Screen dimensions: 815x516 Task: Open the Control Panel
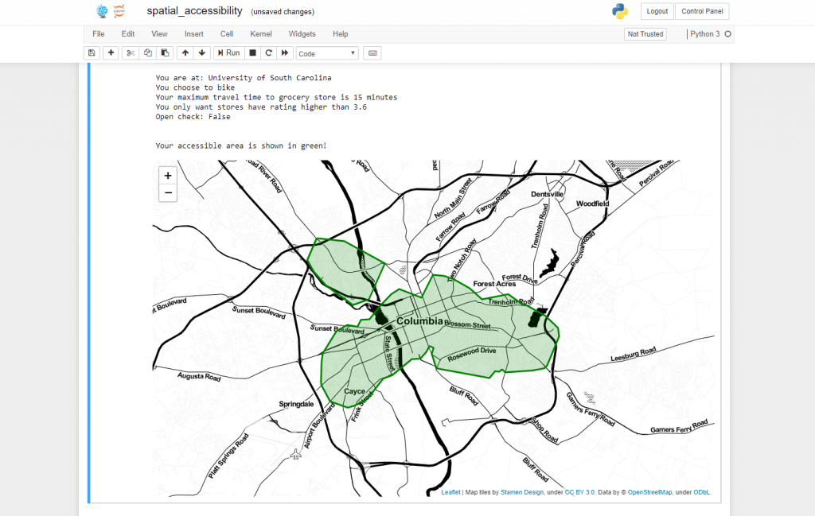pyautogui.click(x=702, y=11)
